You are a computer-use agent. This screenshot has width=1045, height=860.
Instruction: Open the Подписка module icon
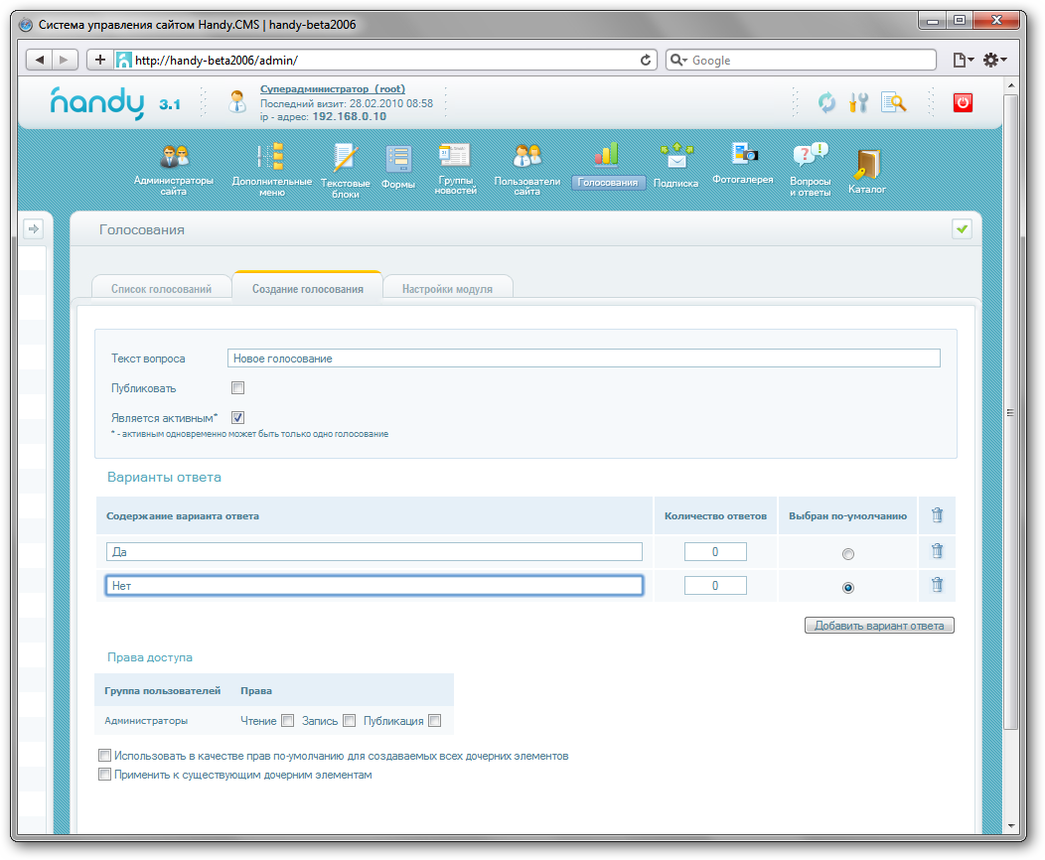675,156
